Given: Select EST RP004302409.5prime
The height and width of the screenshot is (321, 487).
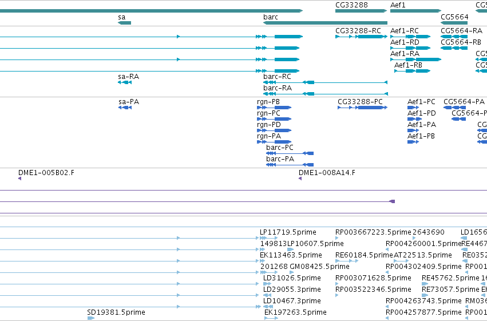Looking at the screenshot, I should [387, 272].
